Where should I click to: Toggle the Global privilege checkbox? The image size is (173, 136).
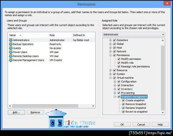click(114, 44)
